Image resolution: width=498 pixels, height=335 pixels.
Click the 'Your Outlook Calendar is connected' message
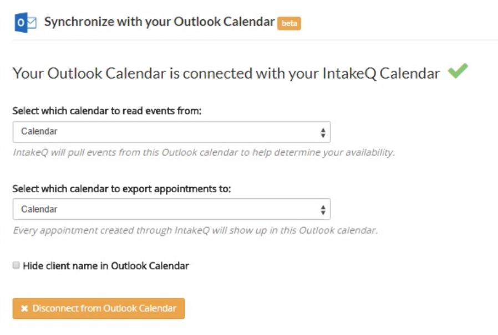click(226, 73)
